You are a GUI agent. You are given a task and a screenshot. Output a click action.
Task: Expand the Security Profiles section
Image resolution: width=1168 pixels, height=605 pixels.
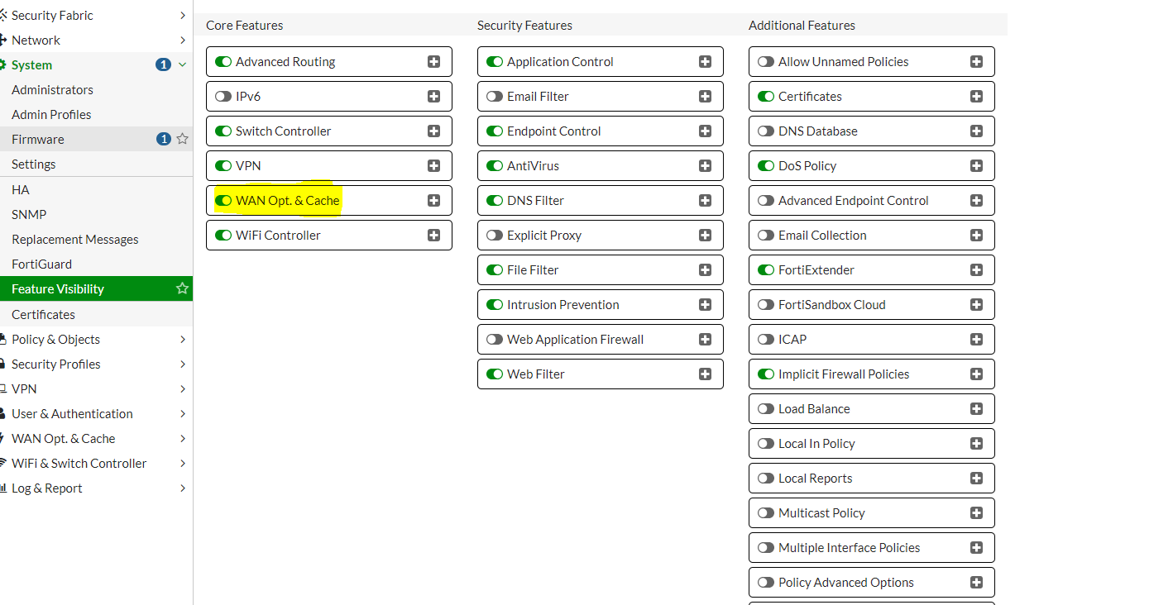[x=183, y=364]
